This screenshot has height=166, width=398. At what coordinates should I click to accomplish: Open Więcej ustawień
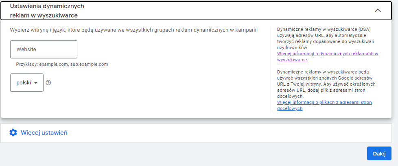click(x=44, y=133)
